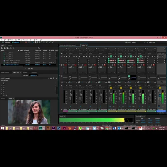
Task: Save the Effects Rack preset
Action: click(51, 78)
